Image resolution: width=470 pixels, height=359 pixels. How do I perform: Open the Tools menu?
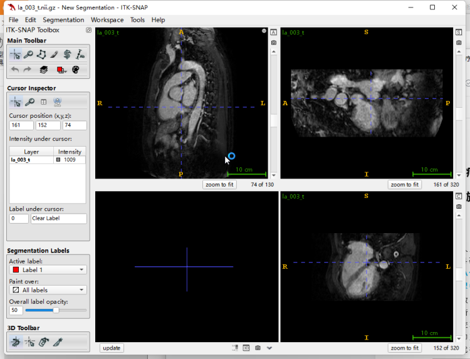coord(137,20)
